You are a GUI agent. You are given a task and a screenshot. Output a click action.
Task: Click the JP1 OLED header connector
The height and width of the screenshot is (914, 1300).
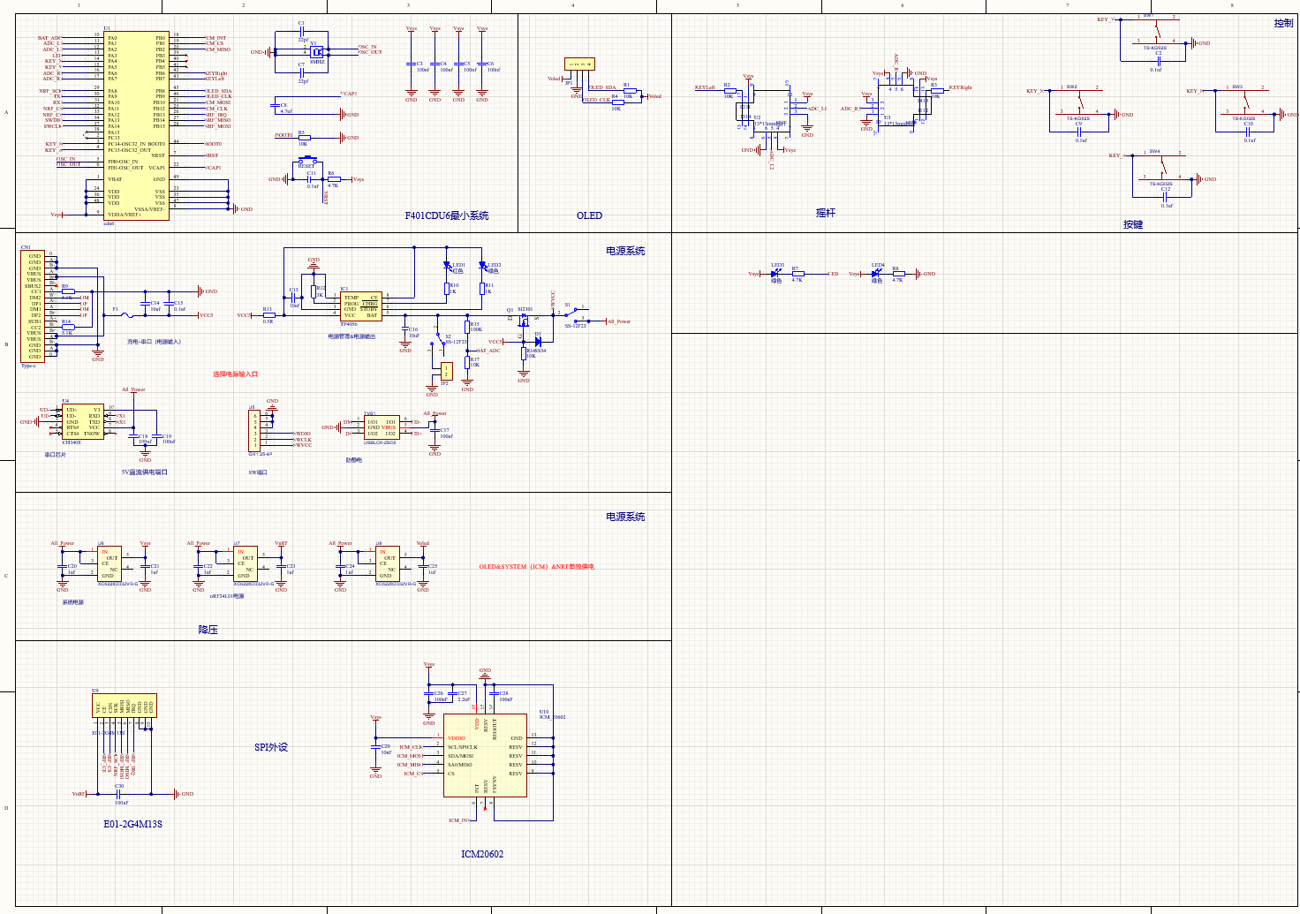pos(579,64)
